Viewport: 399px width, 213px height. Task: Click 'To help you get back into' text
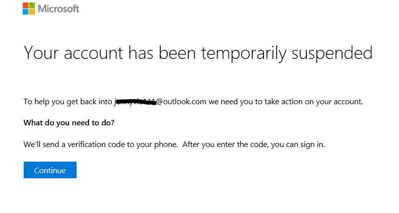[68, 102]
